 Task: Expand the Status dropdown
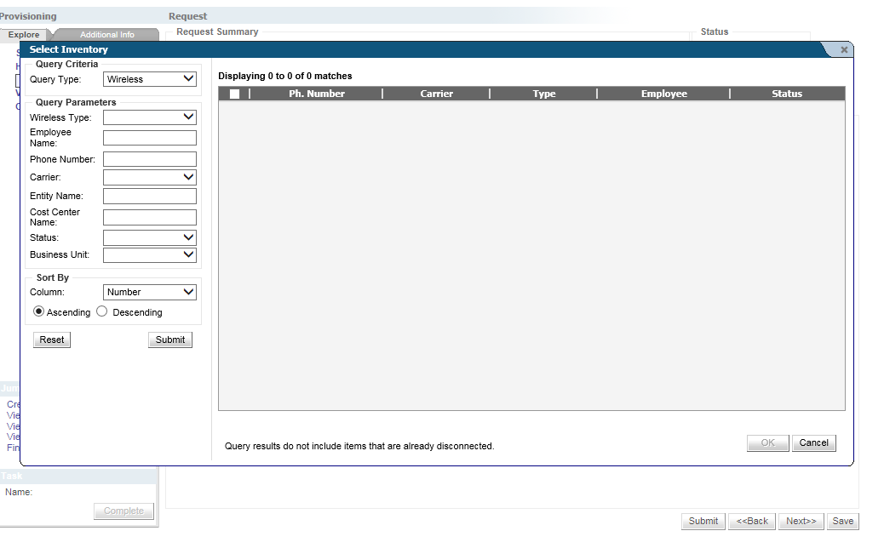[149, 237]
